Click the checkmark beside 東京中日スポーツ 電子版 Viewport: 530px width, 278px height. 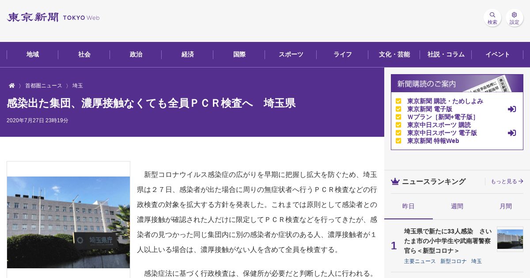(398, 133)
